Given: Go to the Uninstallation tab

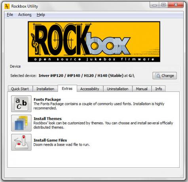Looking at the screenshot, I should tap(118, 89).
